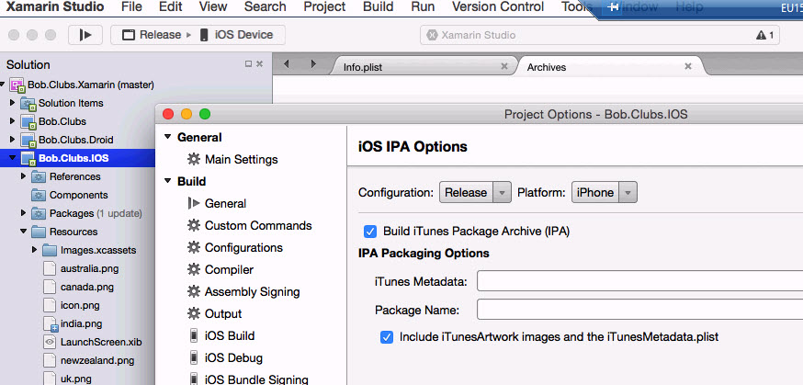Click the gear icon beside Compiler
Viewport: 803px width, 385px height.
click(x=194, y=269)
